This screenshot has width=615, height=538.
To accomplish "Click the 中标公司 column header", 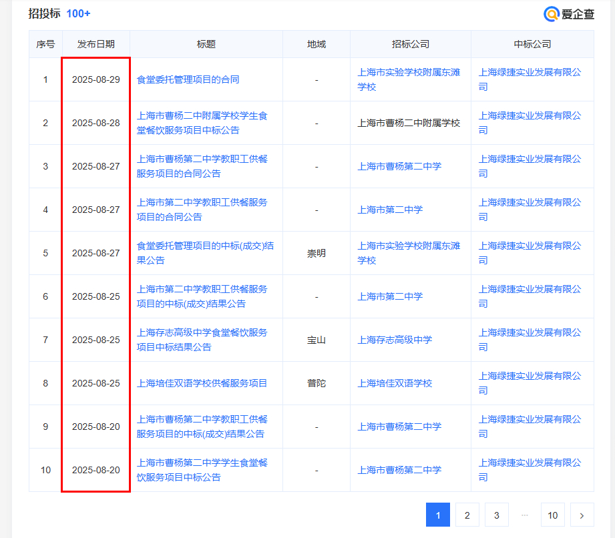I will pyautogui.click(x=533, y=44).
